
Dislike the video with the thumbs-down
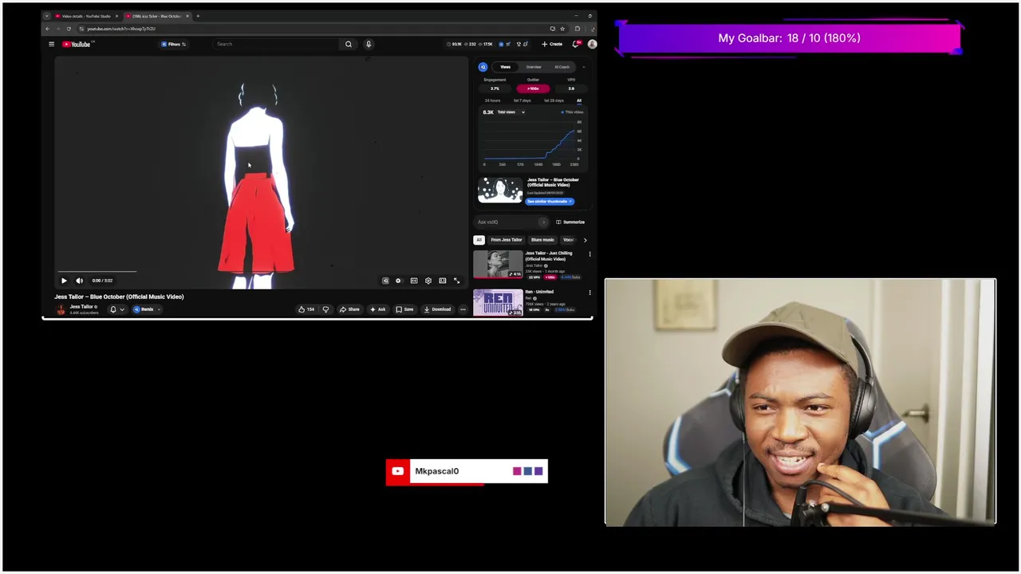pyautogui.click(x=325, y=309)
